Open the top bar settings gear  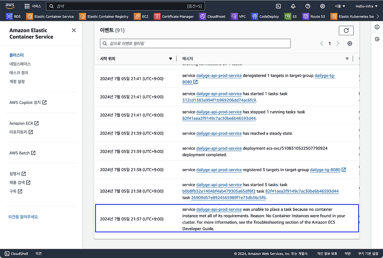click(x=323, y=6)
